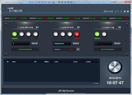The width and height of the screenshot is (132, 95).
Task: Open the more link below event table
Action: pos(96,83)
